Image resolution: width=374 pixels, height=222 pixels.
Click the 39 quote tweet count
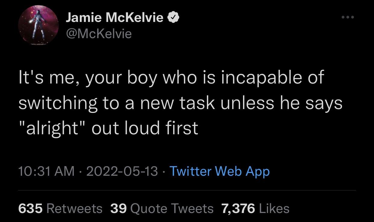coord(118,208)
